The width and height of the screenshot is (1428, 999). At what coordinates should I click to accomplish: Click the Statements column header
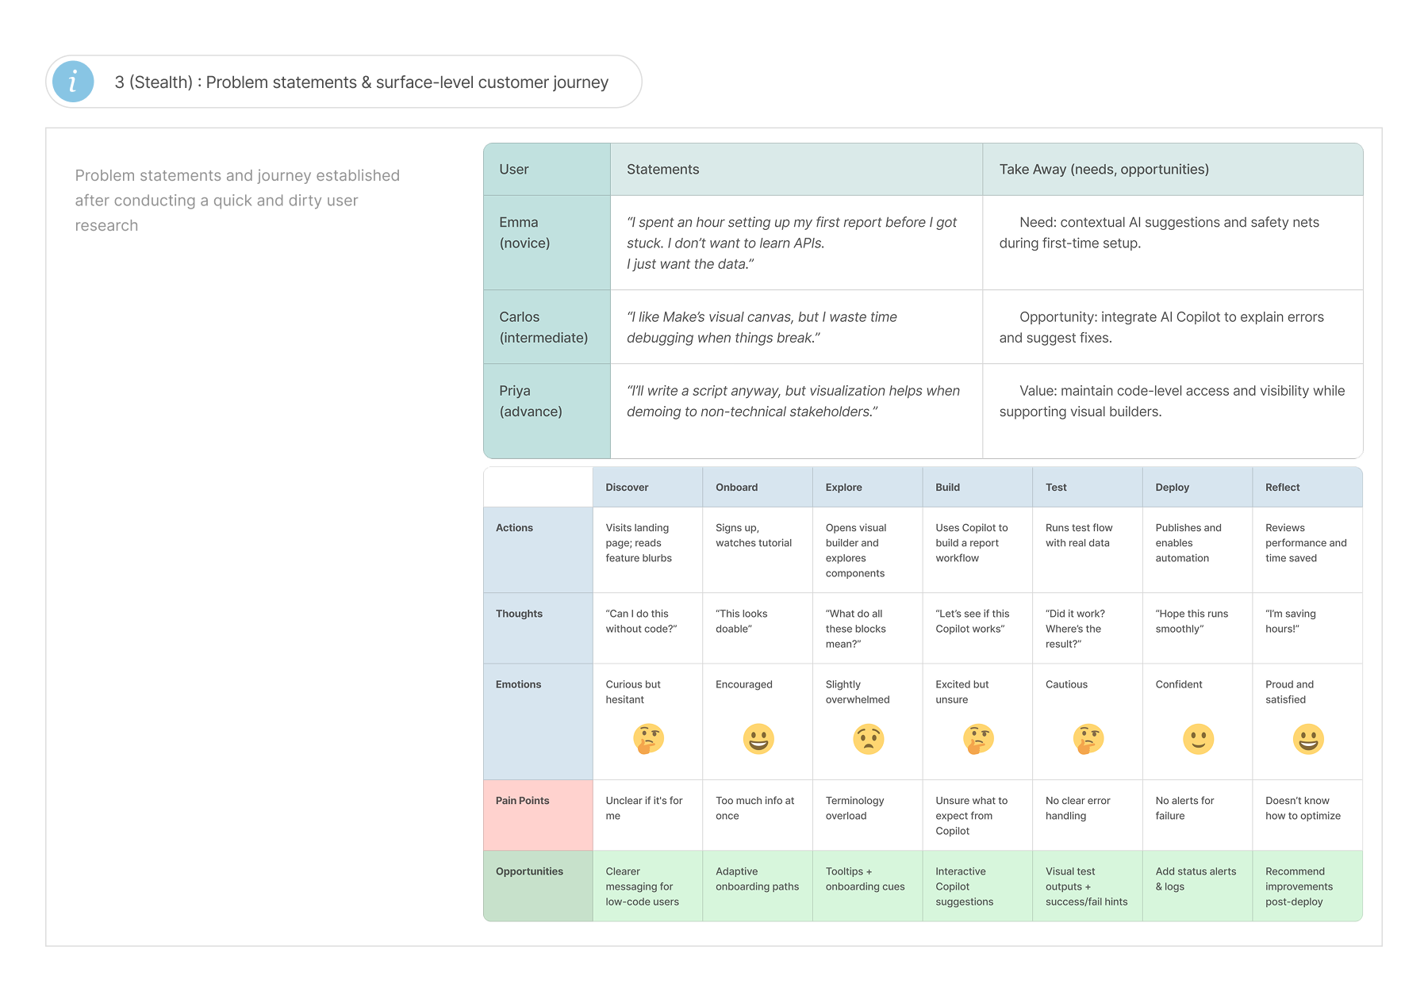click(797, 169)
